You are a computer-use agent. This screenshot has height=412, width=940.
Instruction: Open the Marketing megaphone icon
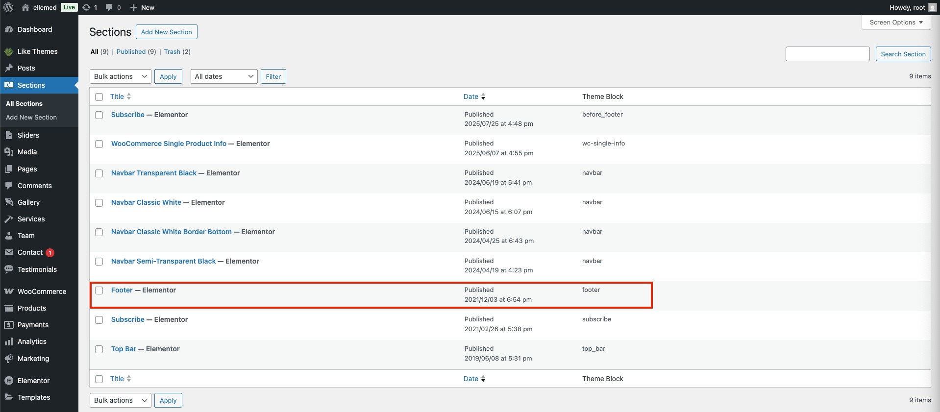click(x=9, y=359)
